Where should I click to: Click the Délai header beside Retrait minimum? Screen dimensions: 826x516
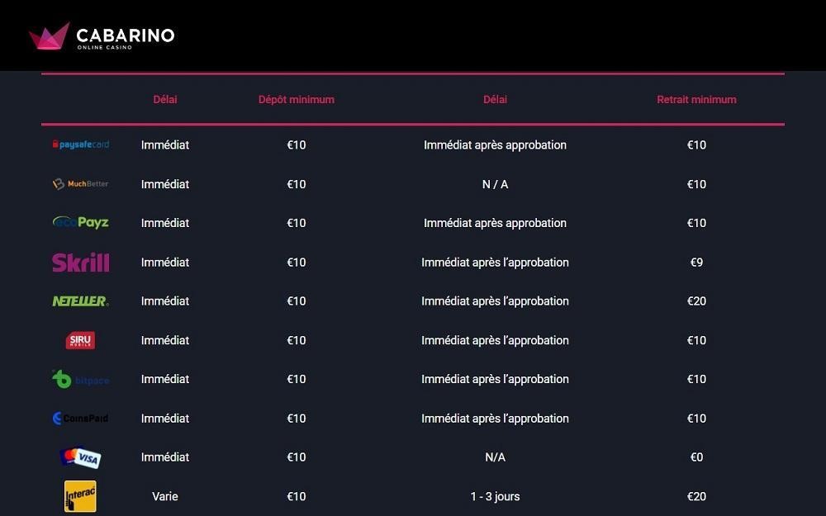495,100
